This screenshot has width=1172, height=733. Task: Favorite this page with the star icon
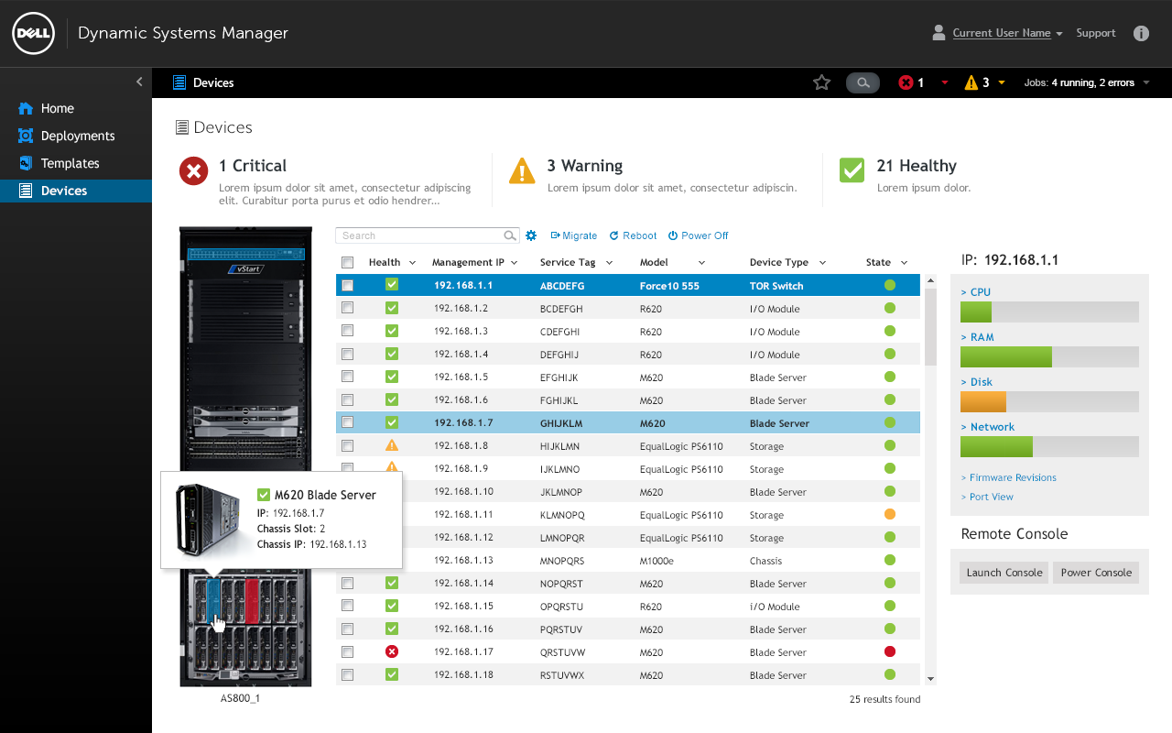tap(821, 82)
